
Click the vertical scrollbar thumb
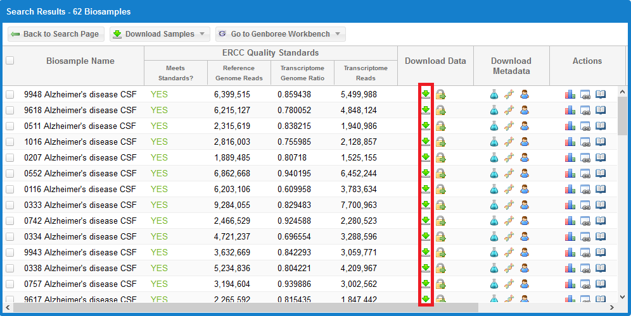coord(622,117)
